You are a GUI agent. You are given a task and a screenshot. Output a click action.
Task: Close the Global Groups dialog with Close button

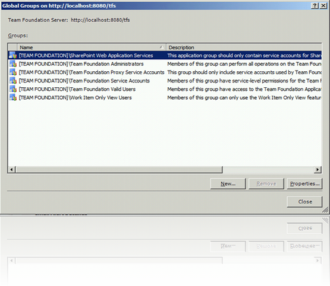click(304, 202)
